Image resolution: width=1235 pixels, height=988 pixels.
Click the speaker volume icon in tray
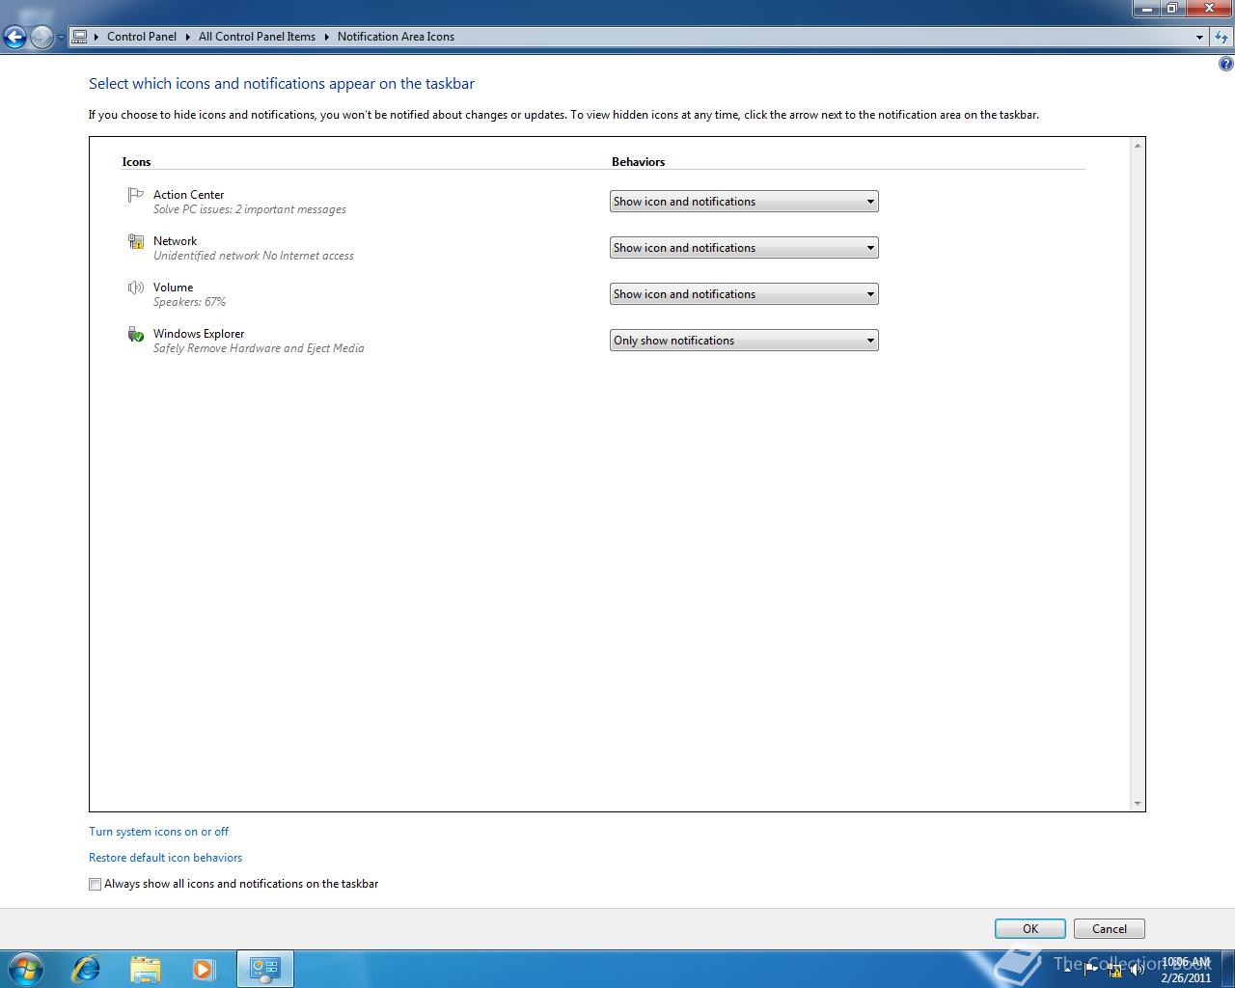coord(1138,970)
